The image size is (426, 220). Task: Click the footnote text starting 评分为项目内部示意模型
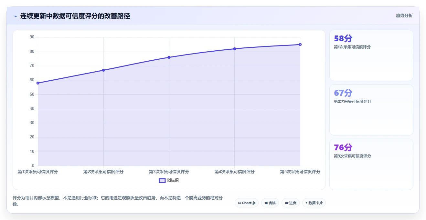point(118,201)
